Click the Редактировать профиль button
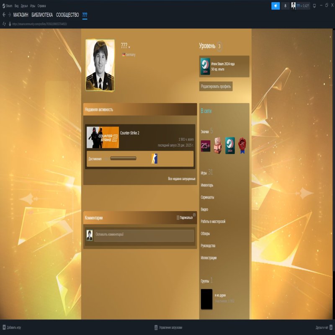This screenshot has width=335, height=335. click(x=216, y=85)
